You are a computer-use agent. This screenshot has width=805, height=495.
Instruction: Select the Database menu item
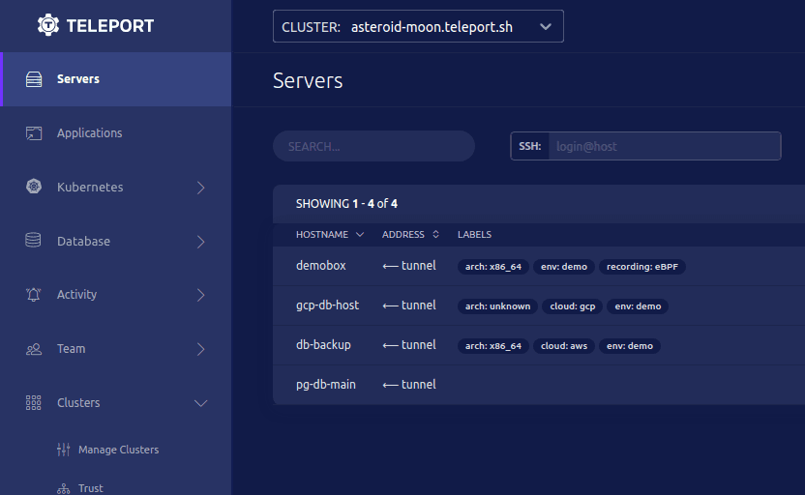pos(116,241)
